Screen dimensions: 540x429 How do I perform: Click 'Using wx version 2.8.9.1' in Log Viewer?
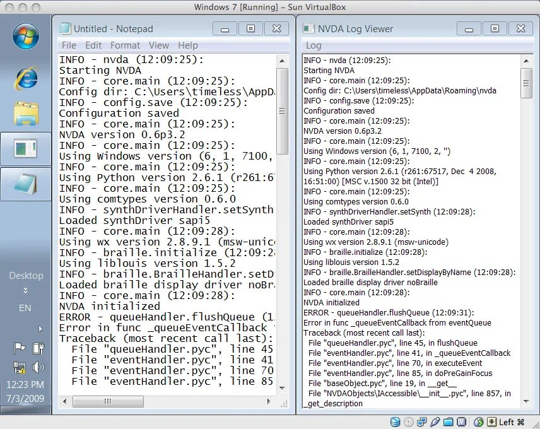point(376,242)
